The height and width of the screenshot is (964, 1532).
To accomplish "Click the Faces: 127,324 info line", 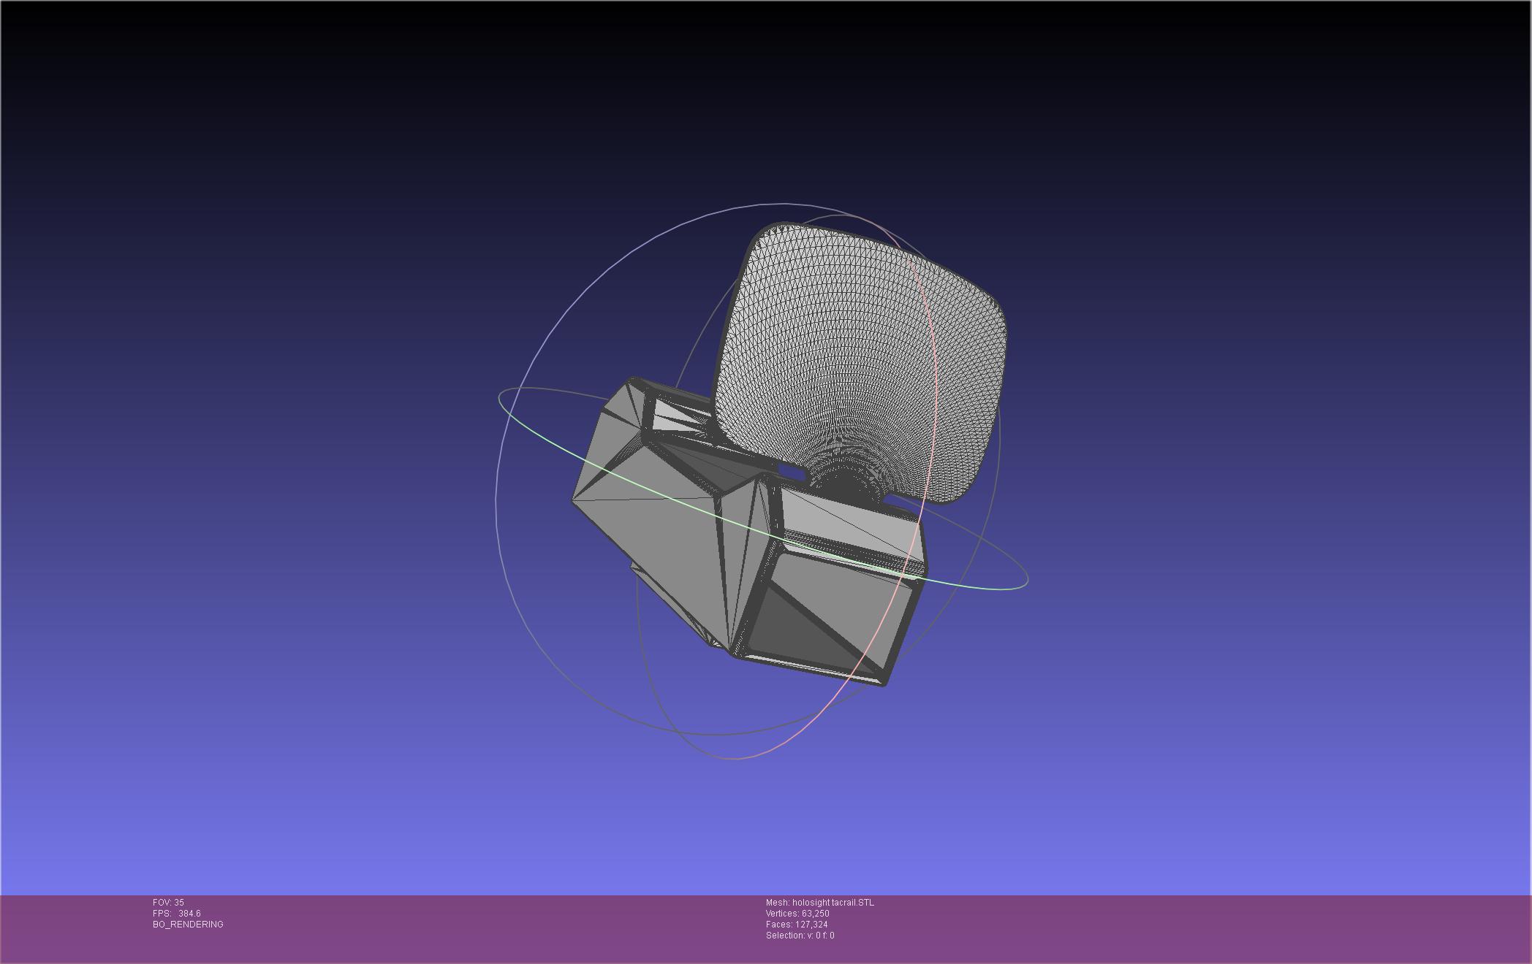I will click(x=797, y=925).
